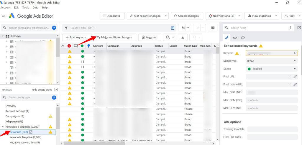
Task: Collapse Keywords & targeting section
Action: click(3, 127)
